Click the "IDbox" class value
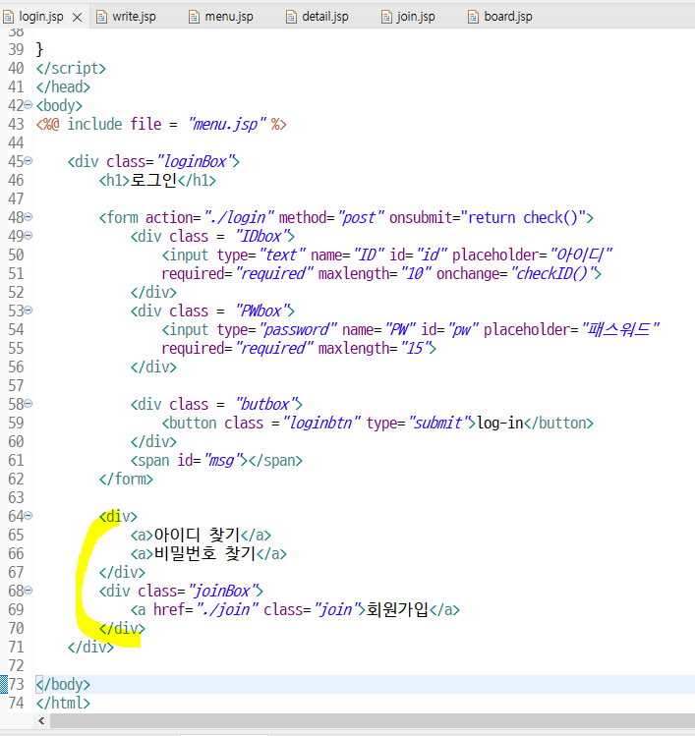The width and height of the screenshot is (695, 736). (261, 236)
